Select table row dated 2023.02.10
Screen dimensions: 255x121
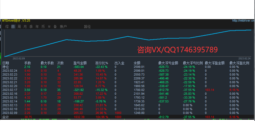click(x=127, y=109)
